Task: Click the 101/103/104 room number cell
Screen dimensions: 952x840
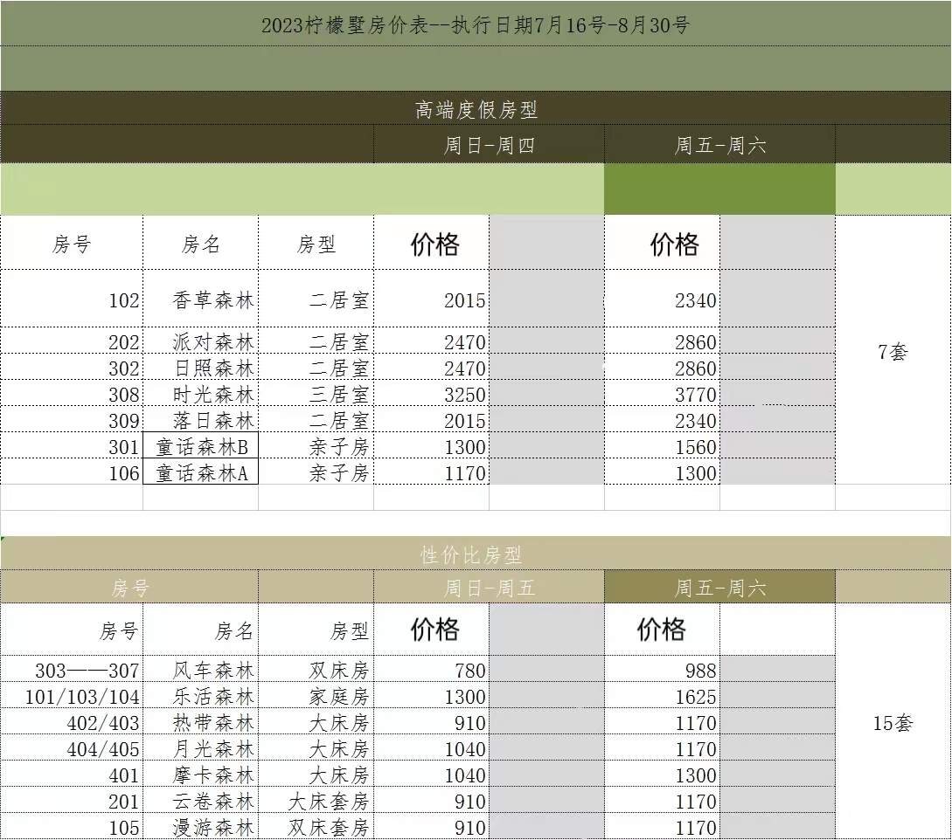Action: click(73, 697)
